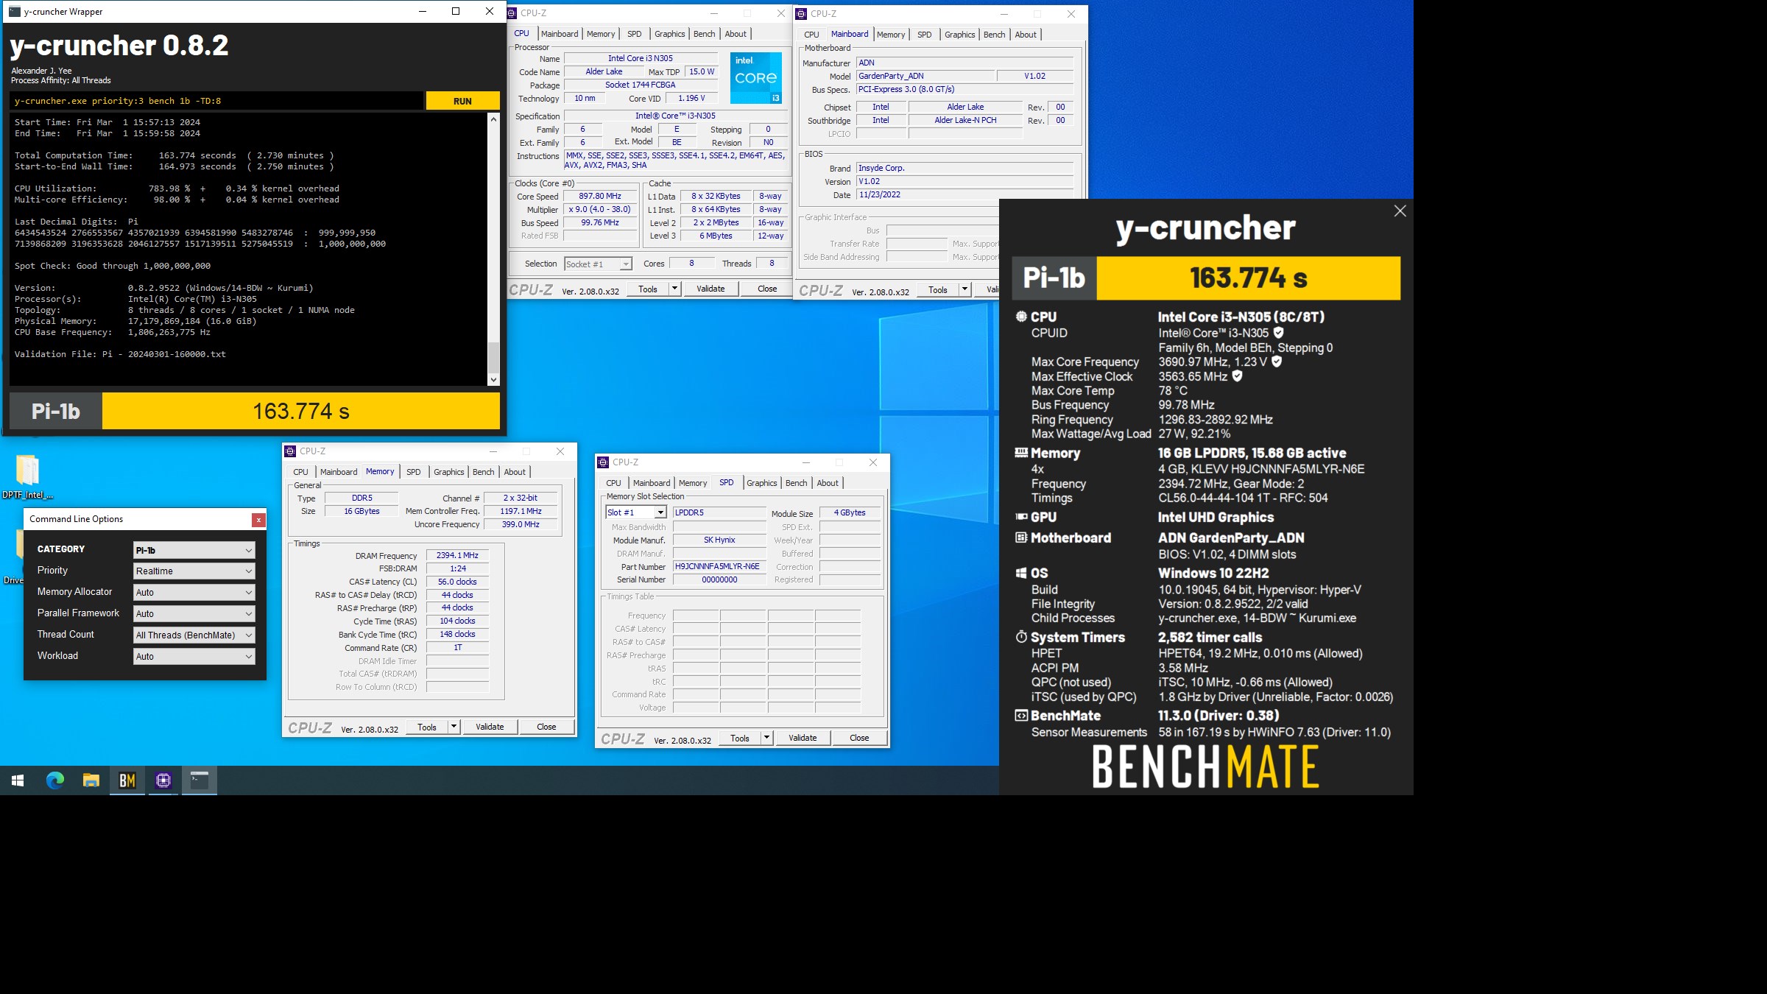Click the OS Windows icon in BenchMate panel

[1021, 573]
